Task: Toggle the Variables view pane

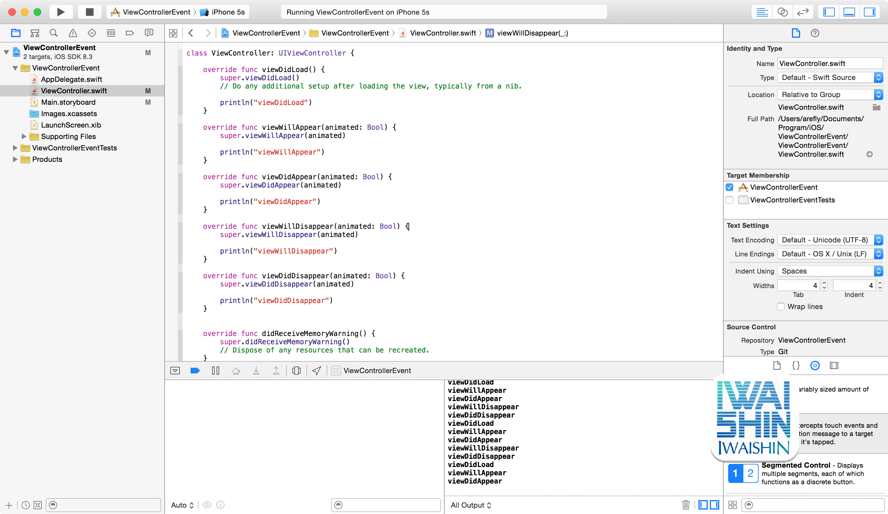Action: [x=703, y=505]
